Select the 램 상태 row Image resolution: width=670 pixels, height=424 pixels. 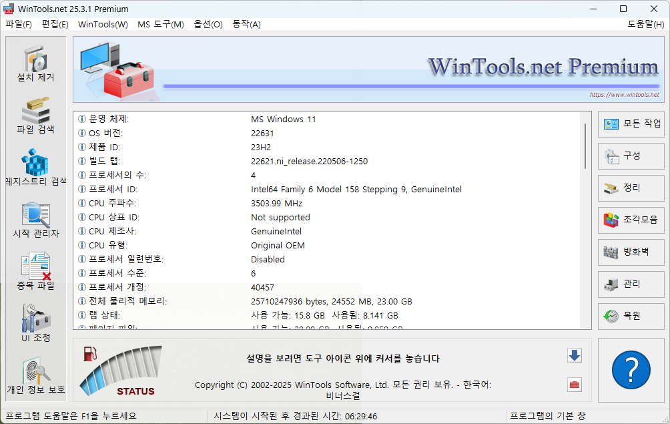click(326, 315)
